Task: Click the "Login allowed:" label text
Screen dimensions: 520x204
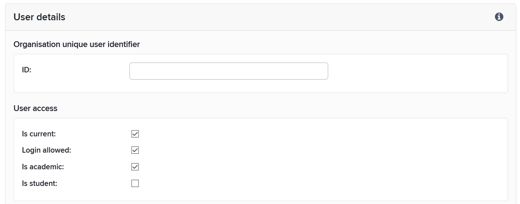Action: [46, 150]
